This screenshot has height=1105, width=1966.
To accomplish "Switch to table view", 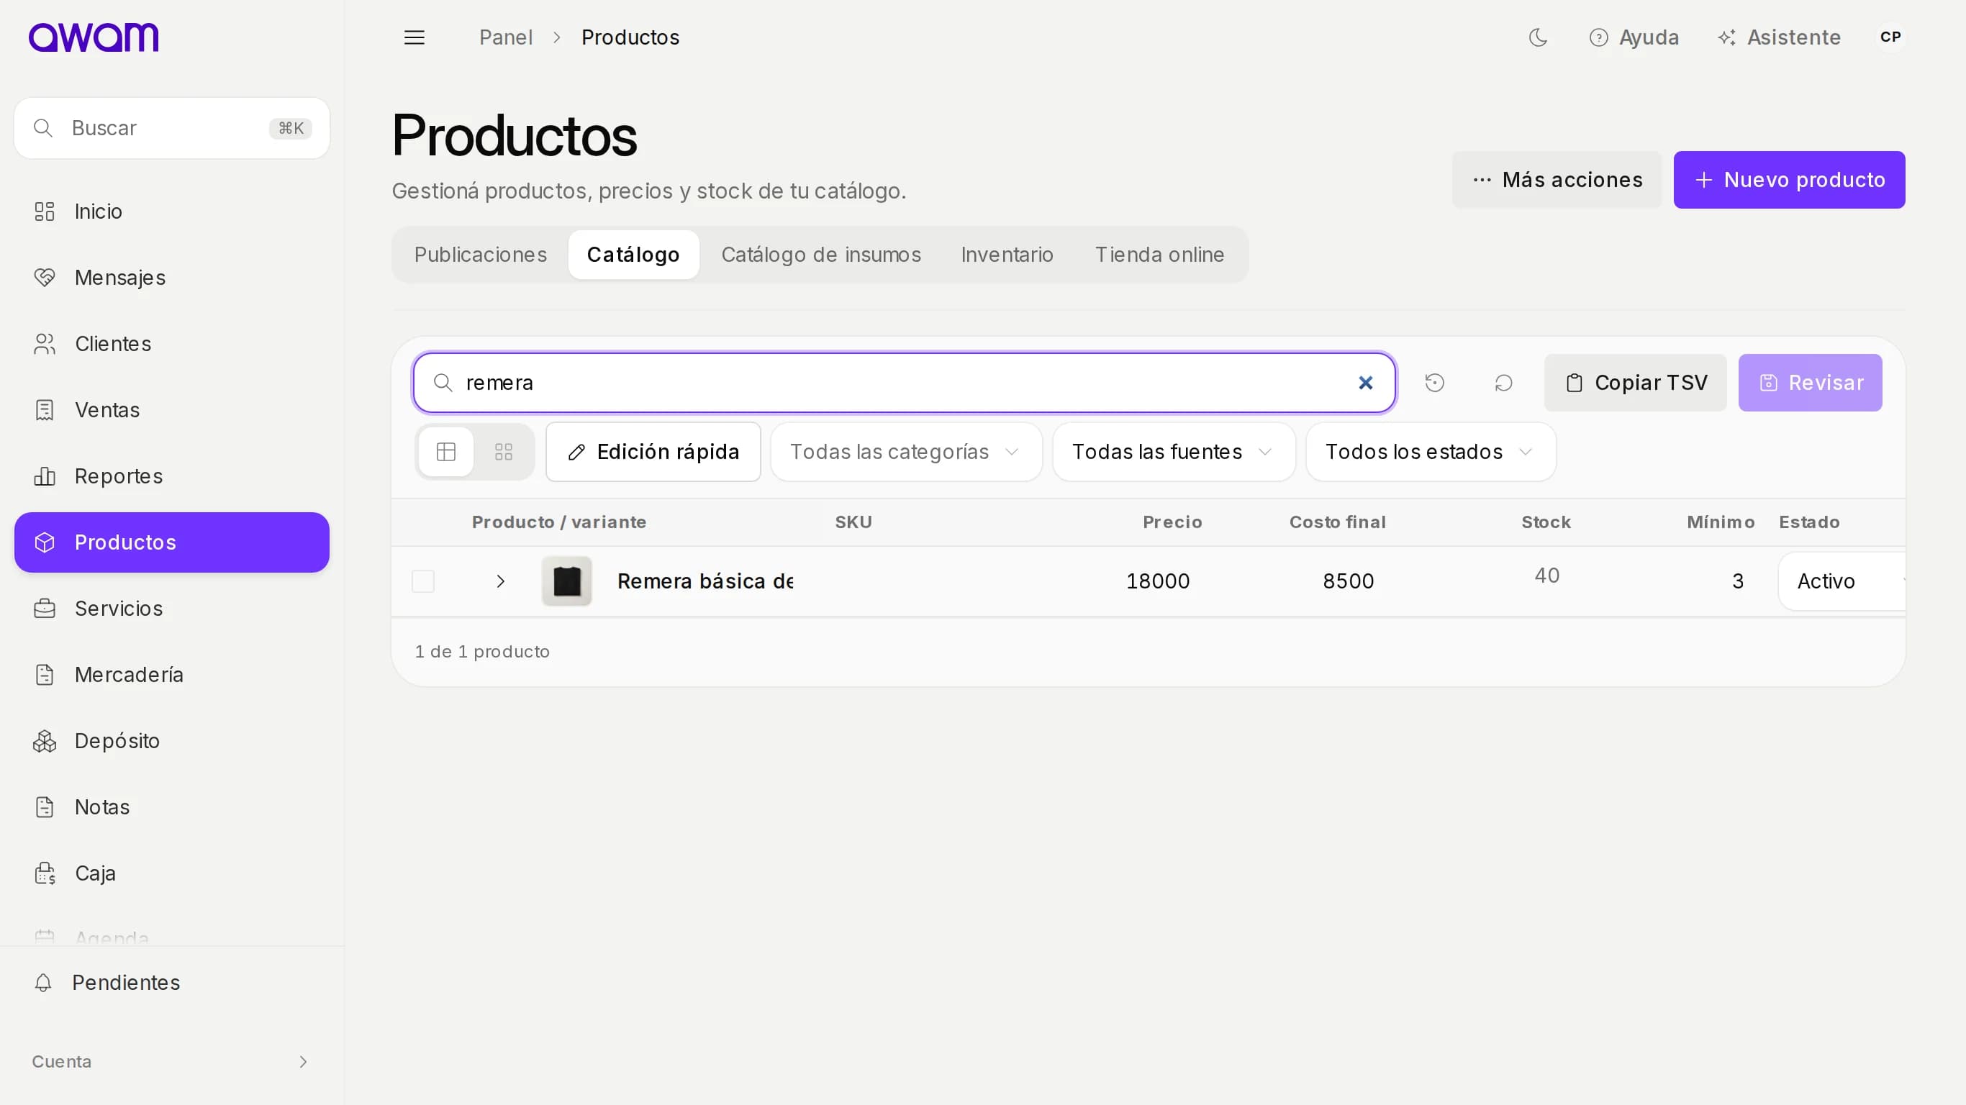I will click(x=446, y=452).
